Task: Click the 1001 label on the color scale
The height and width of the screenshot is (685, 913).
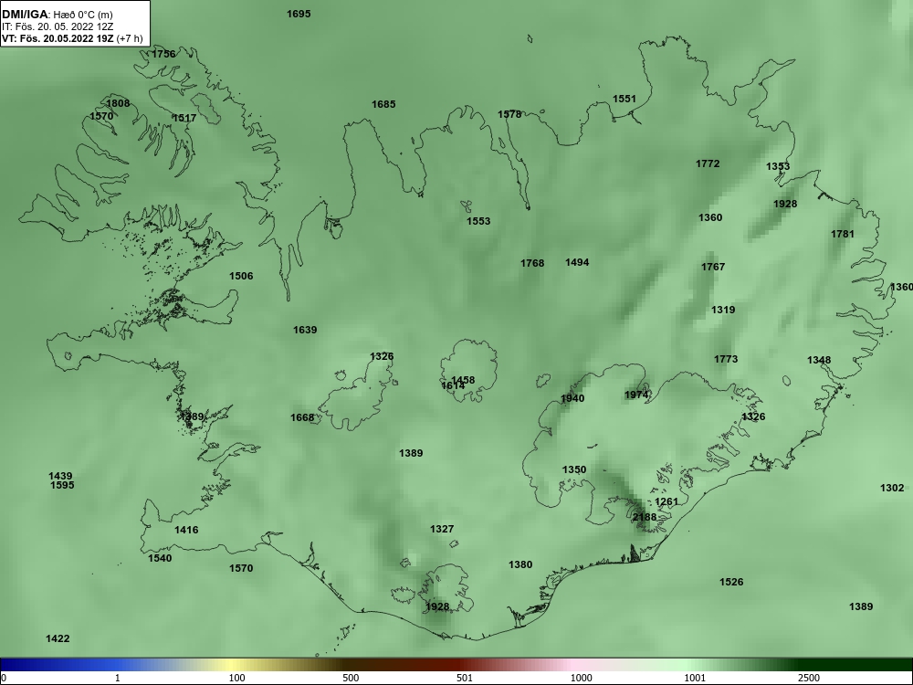Action: (x=695, y=679)
